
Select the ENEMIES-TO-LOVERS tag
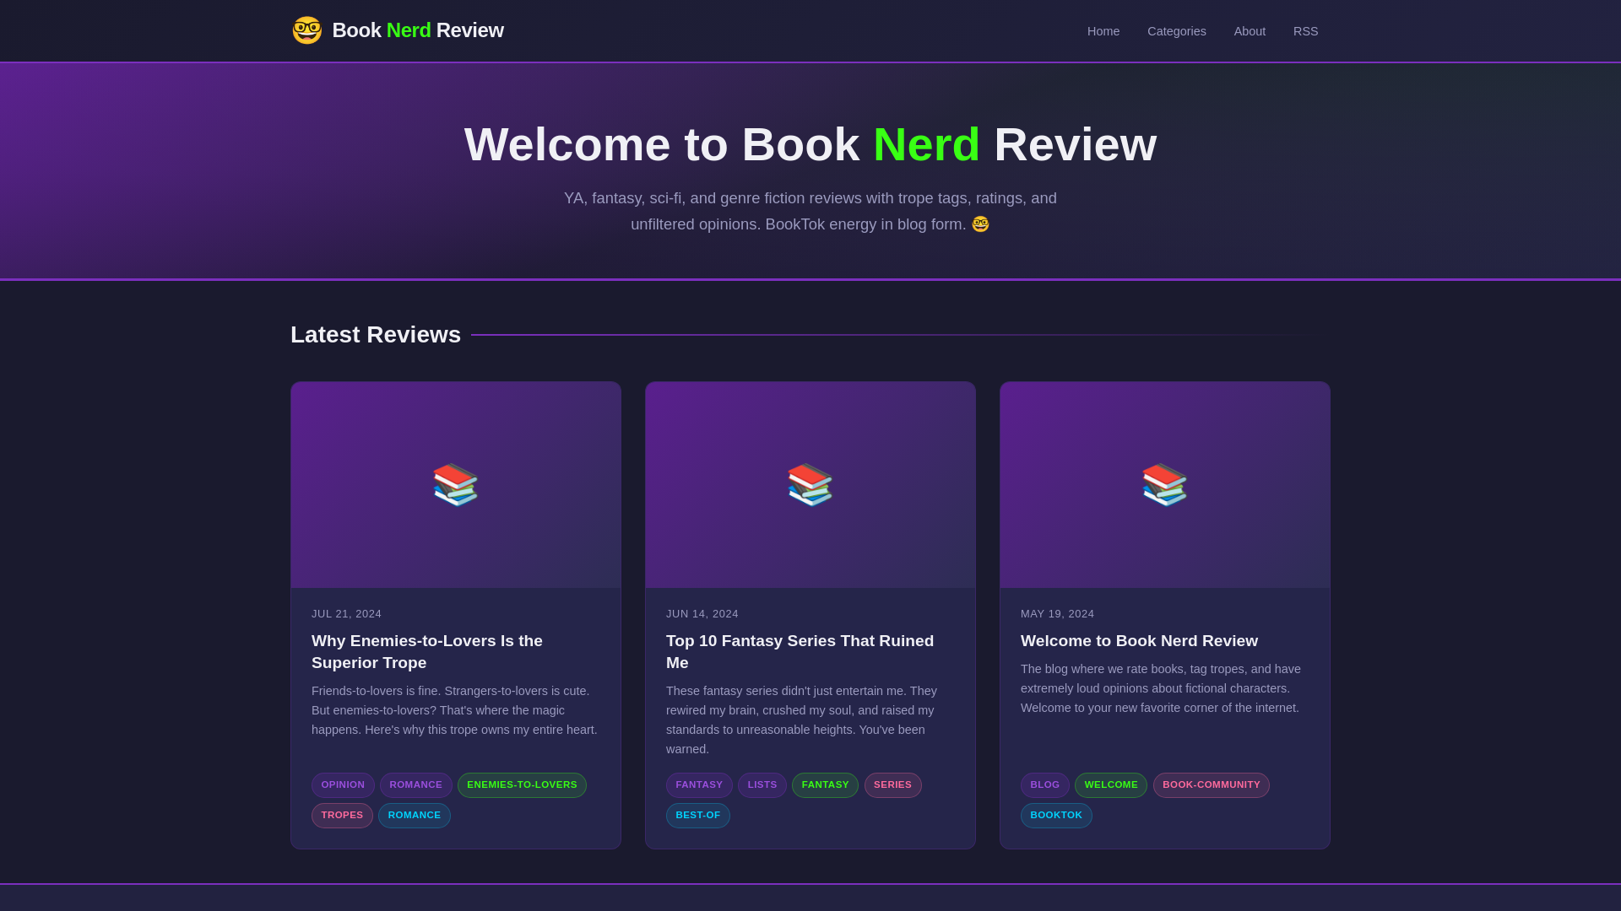(522, 785)
